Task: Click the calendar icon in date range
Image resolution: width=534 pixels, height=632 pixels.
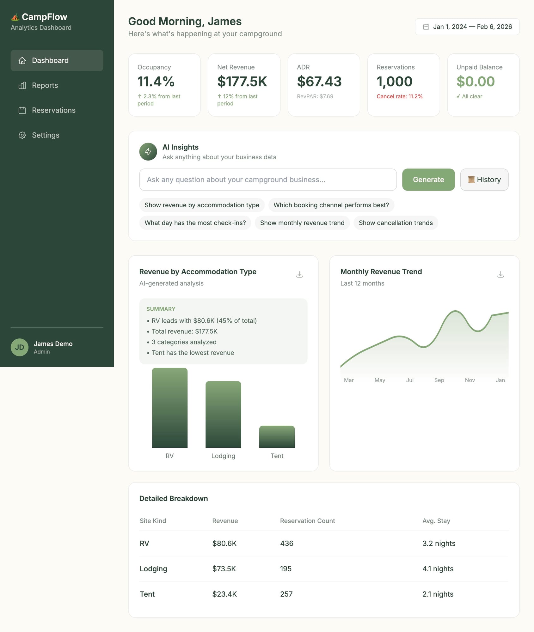Action: coord(426,27)
